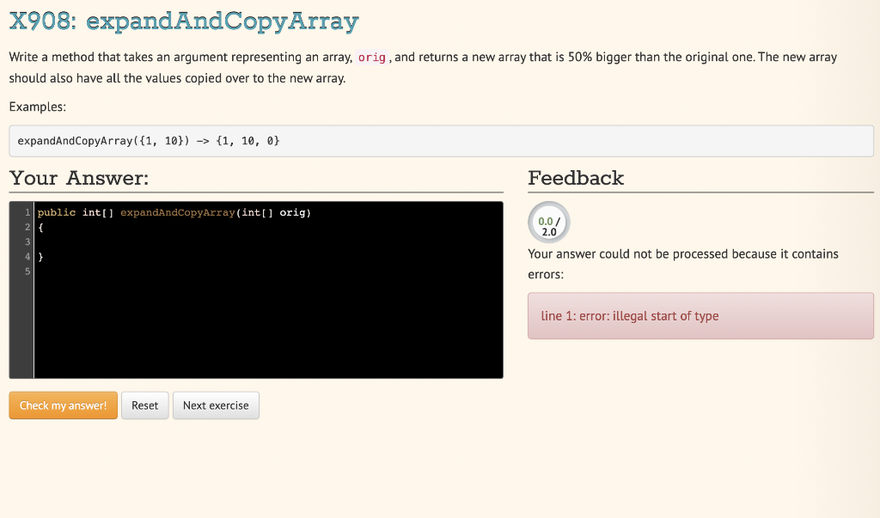The image size is (880, 518).
Task: Click line number 1 in the code editor
Action: tap(27, 212)
